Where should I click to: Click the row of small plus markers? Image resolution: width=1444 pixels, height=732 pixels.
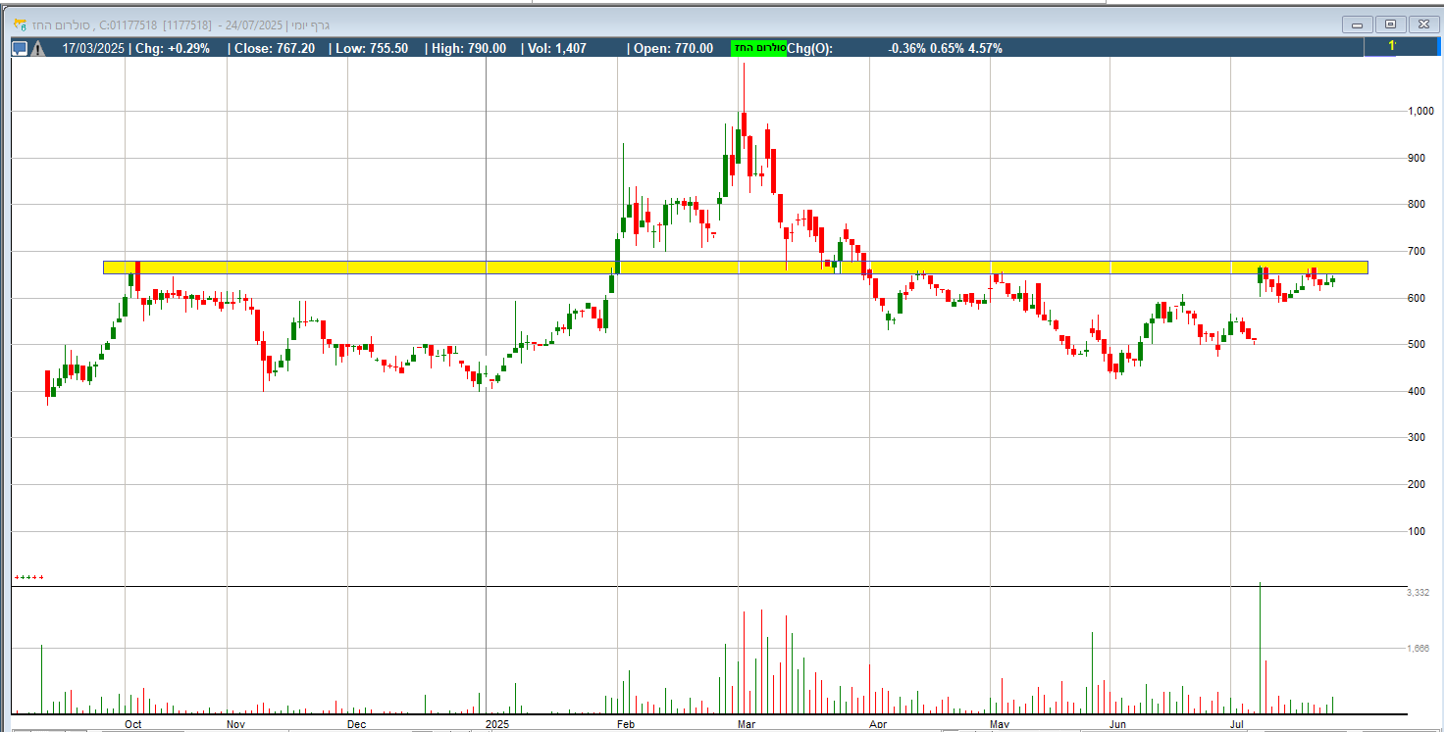(29, 578)
